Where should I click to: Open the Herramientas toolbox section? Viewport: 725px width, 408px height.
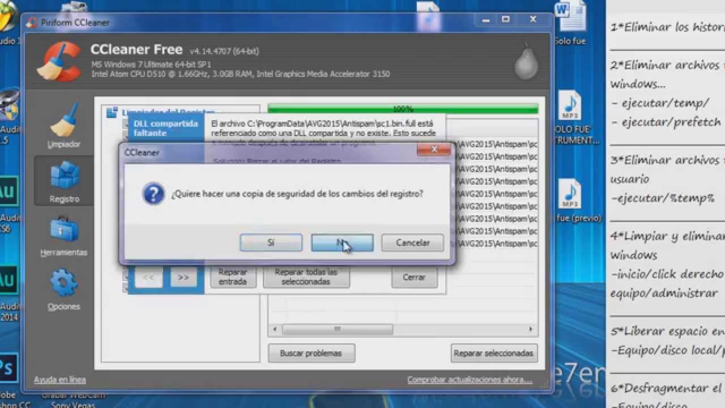63,236
